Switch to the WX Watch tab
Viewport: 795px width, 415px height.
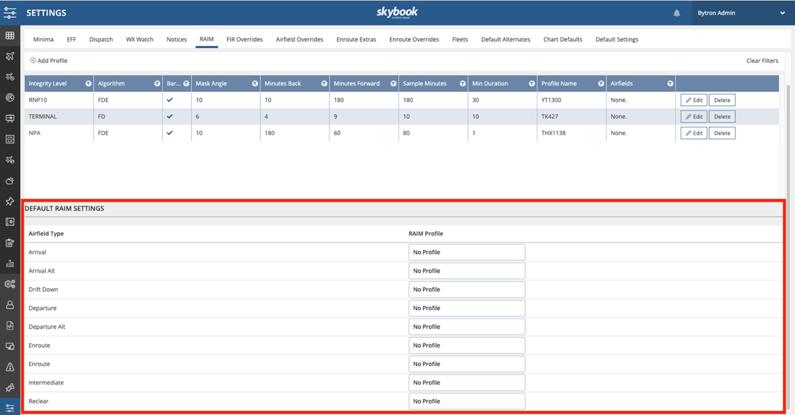point(140,39)
